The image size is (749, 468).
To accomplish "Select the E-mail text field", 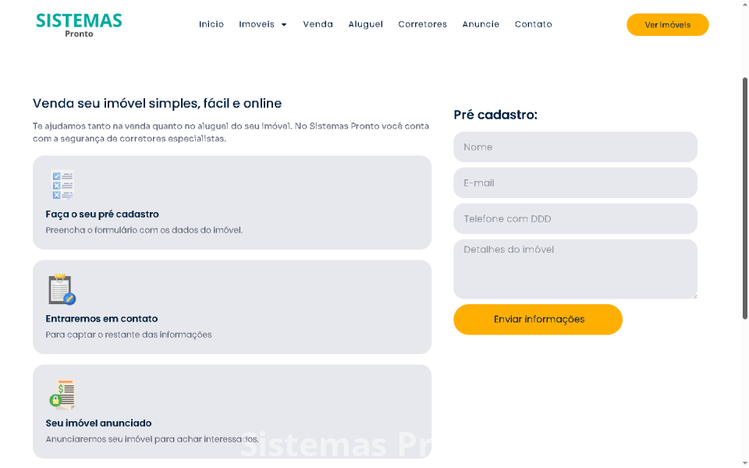I will [x=575, y=183].
